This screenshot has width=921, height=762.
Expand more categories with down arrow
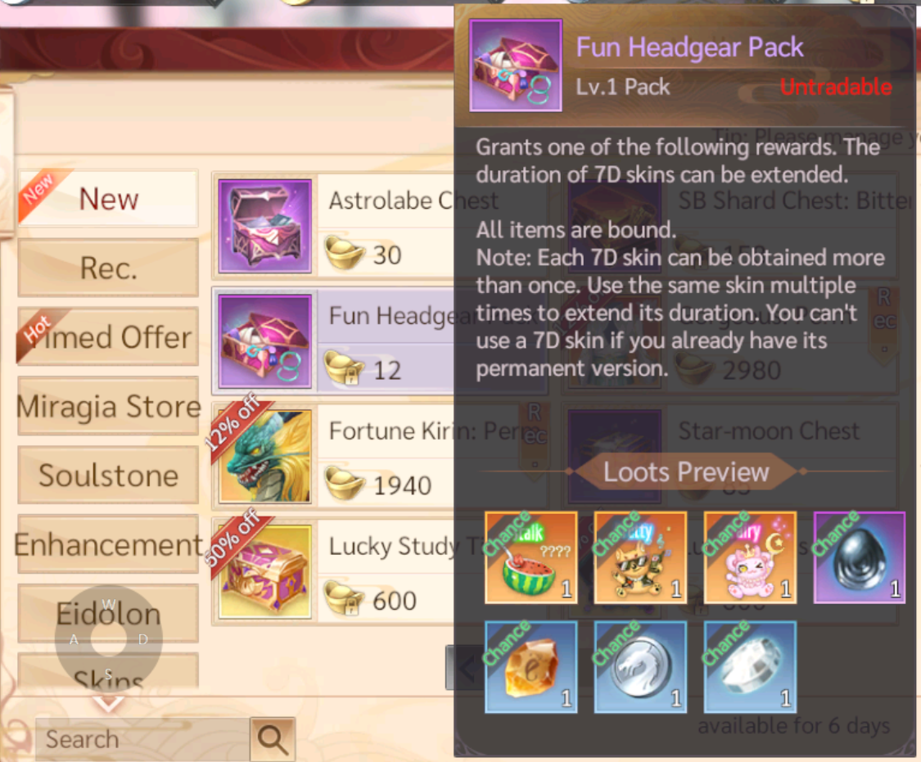(109, 702)
